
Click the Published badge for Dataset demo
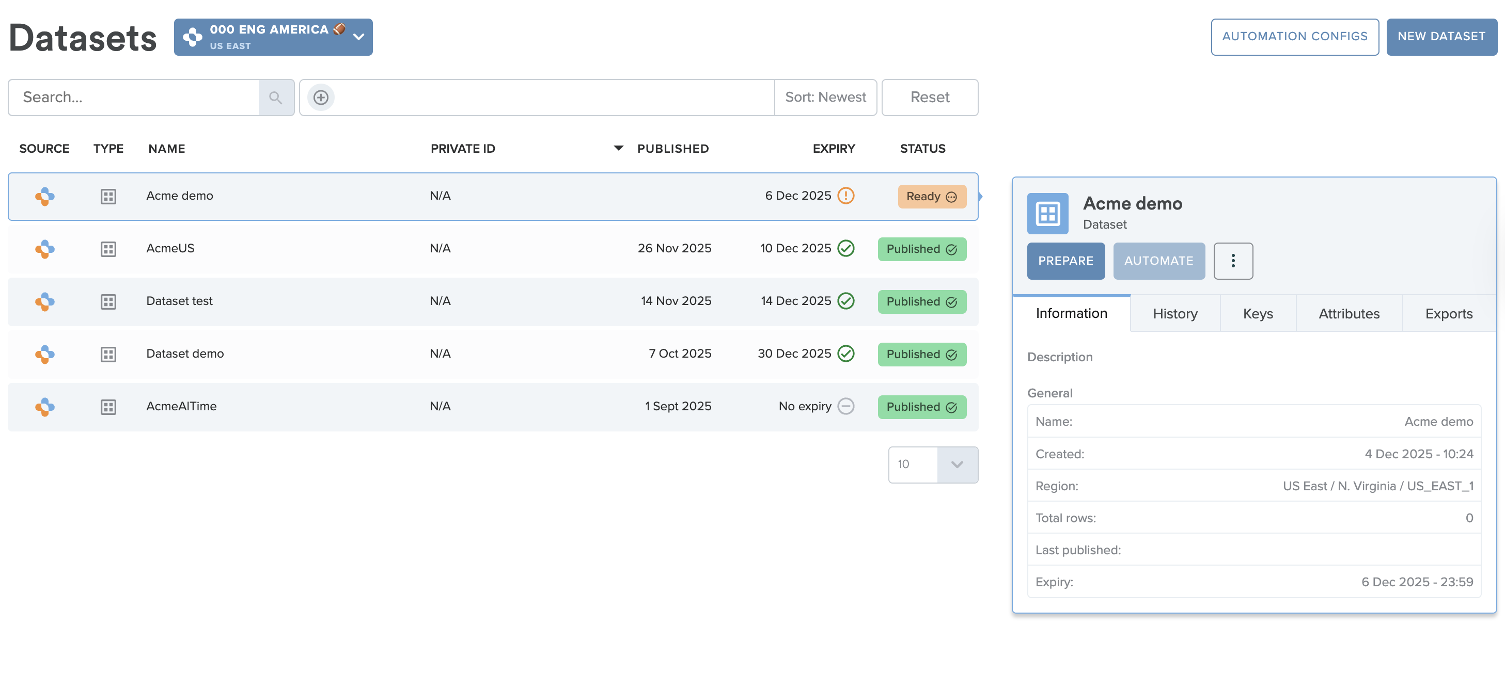click(x=922, y=354)
